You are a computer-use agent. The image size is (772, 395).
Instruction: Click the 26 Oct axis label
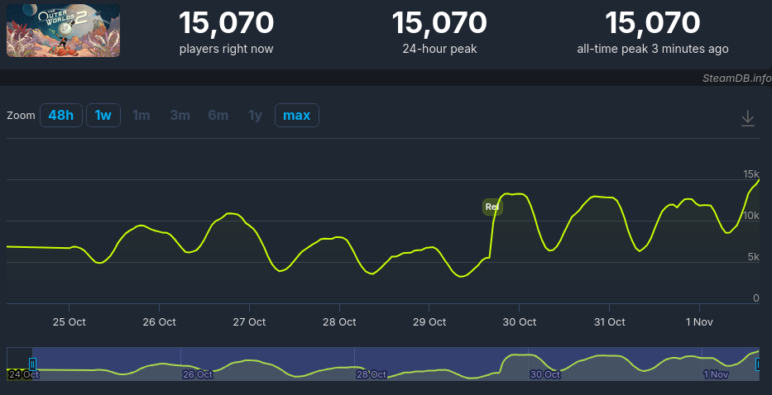pyautogui.click(x=159, y=322)
